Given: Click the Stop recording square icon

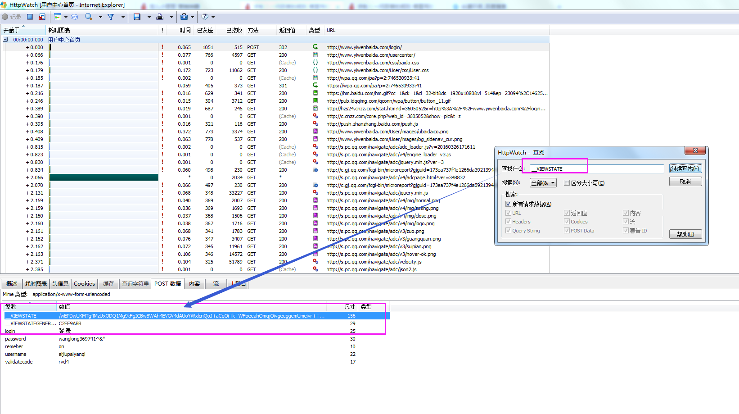Looking at the screenshot, I should pyautogui.click(x=30, y=17).
